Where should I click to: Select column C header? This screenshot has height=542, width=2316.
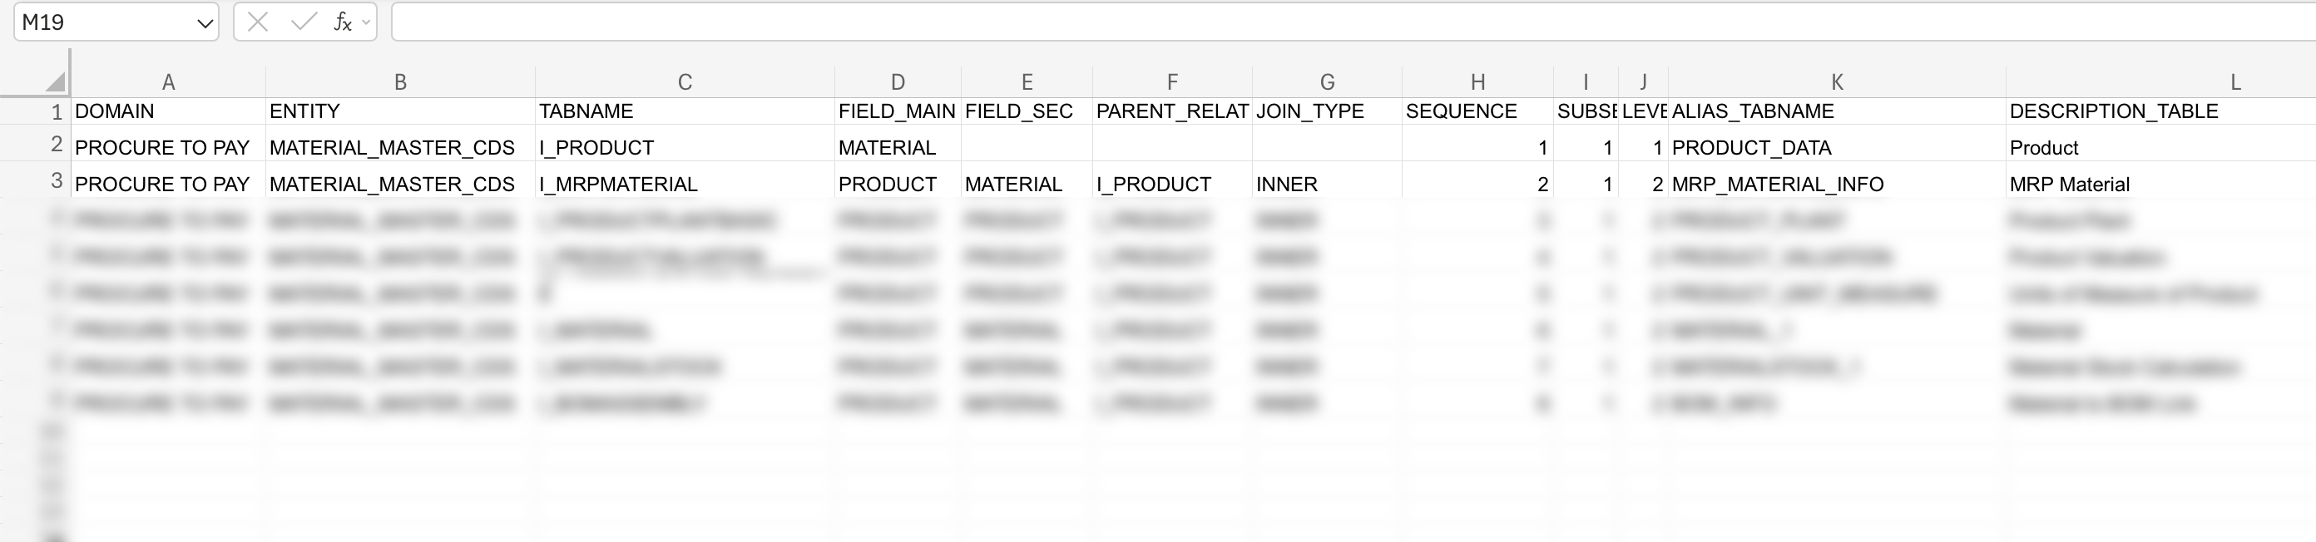684,82
